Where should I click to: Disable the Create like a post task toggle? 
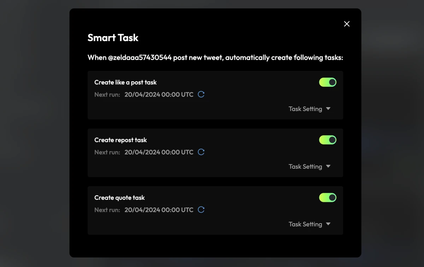point(328,82)
